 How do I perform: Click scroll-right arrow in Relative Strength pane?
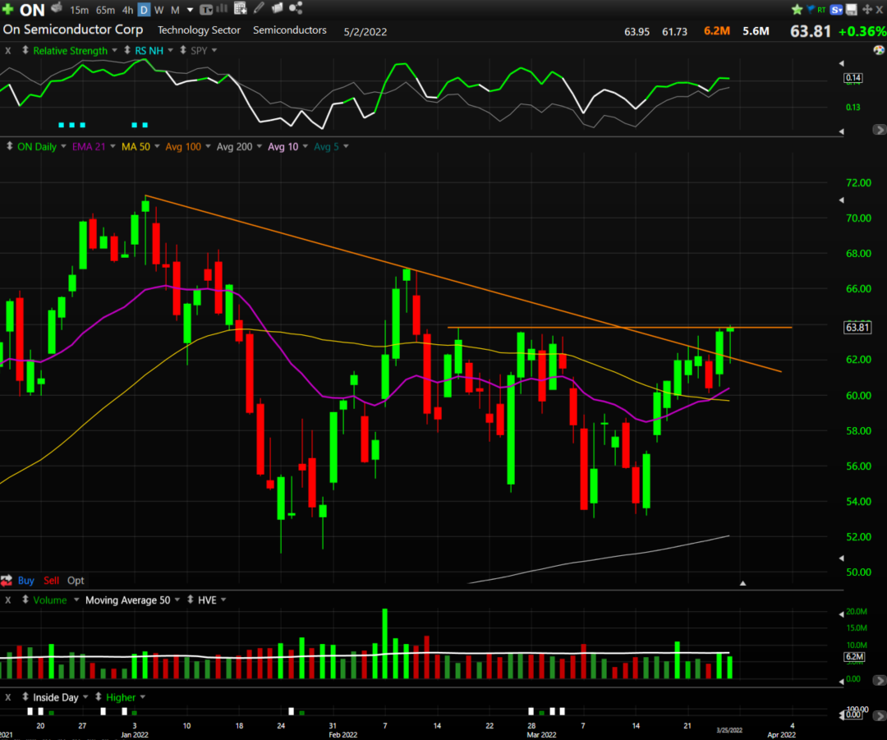tap(879, 130)
